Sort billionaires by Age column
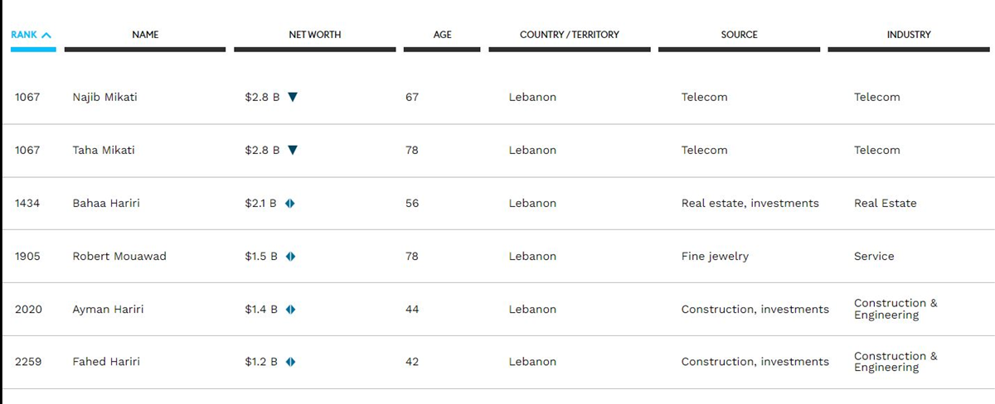This screenshot has width=995, height=404. point(442,35)
